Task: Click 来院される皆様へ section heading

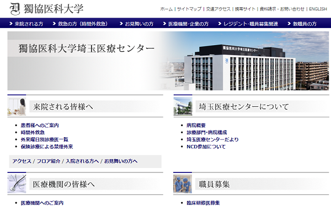Action: (x=63, y=107)
